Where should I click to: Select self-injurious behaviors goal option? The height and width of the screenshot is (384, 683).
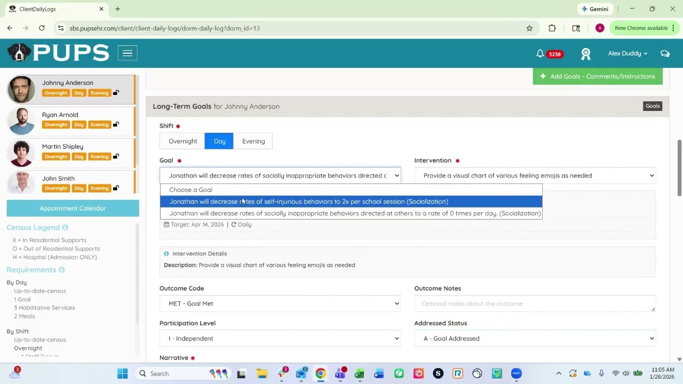[351, 202]
